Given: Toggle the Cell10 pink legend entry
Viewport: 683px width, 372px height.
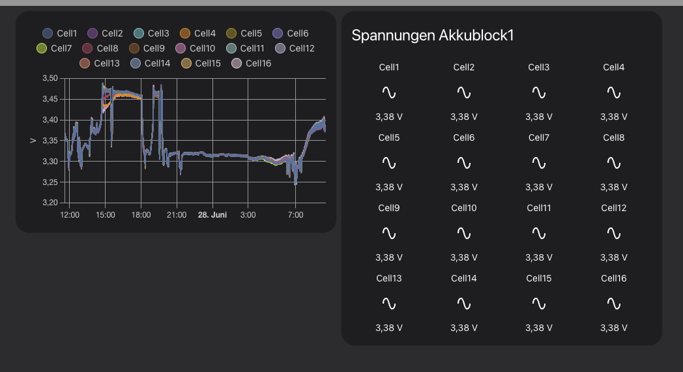Looking at the screenshot, I should tap(195, 48).
